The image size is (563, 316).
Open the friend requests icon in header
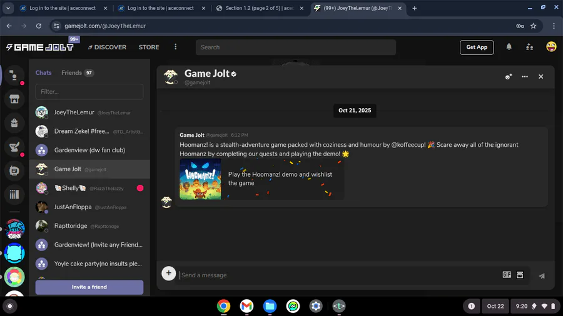(530, 47)
